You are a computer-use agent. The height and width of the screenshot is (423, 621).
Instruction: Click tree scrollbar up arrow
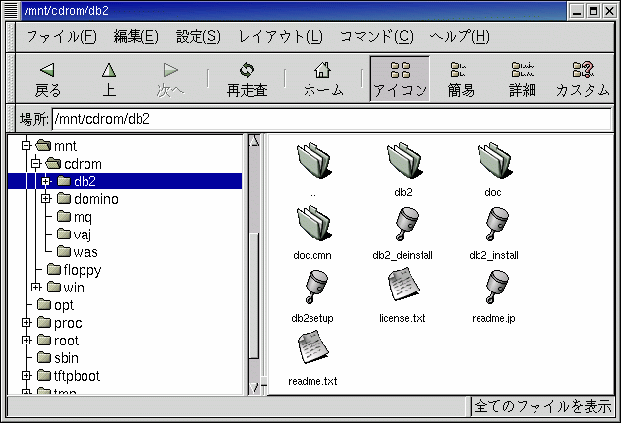[x=254, y=141]
